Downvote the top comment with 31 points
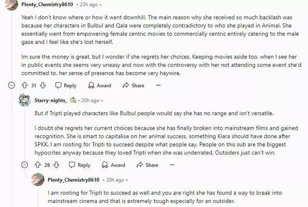This screenshot has width=308, height=207. (x=43, y=85)
